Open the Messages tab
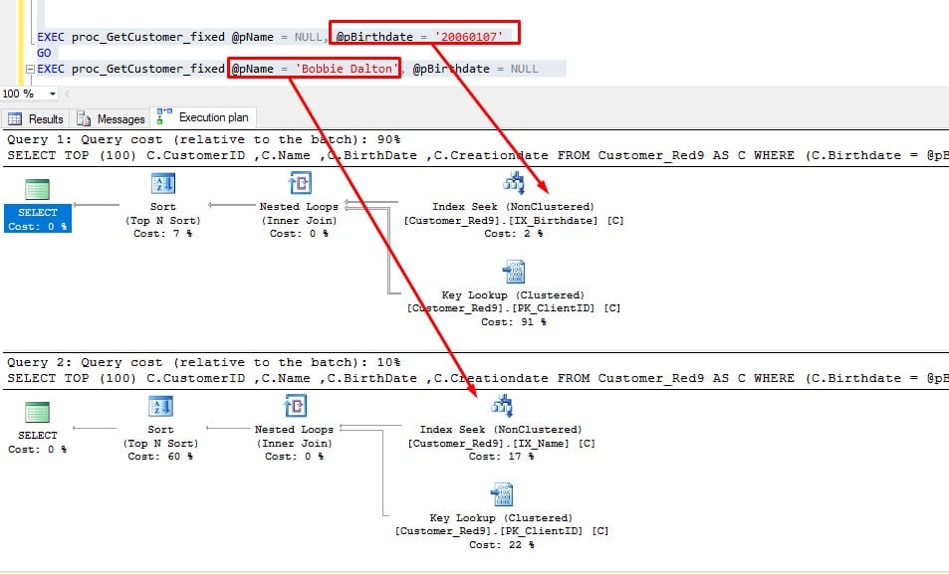The width and height of the screenshot is (949, 575). coord(111,119)
